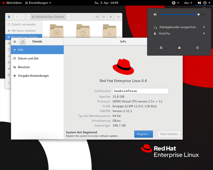Click the Files back navigation arrow
This screenshot has width=213, height=170.
point(17,17)
